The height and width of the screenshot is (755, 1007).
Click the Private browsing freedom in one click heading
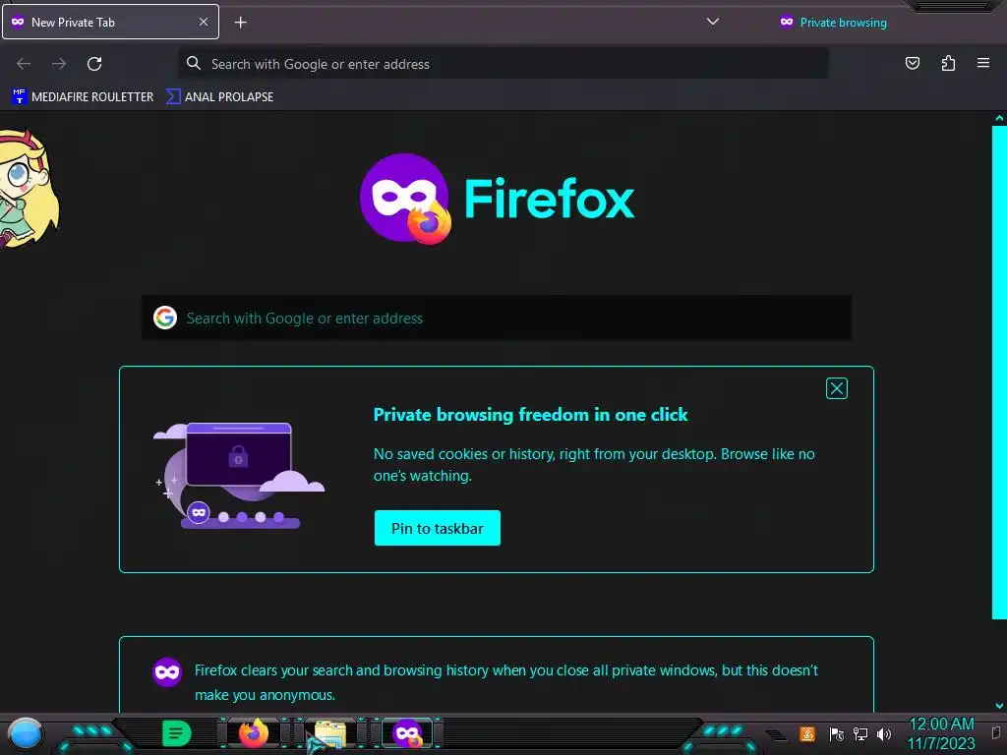pyautogui.click(x=530, y=415)
